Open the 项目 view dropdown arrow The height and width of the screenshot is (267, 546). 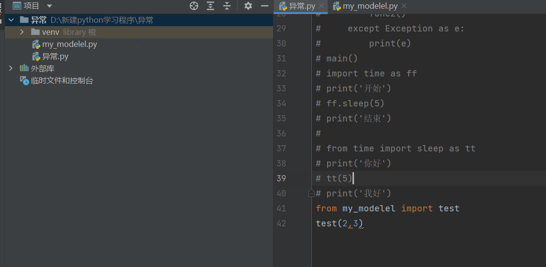tap(49, 6)
